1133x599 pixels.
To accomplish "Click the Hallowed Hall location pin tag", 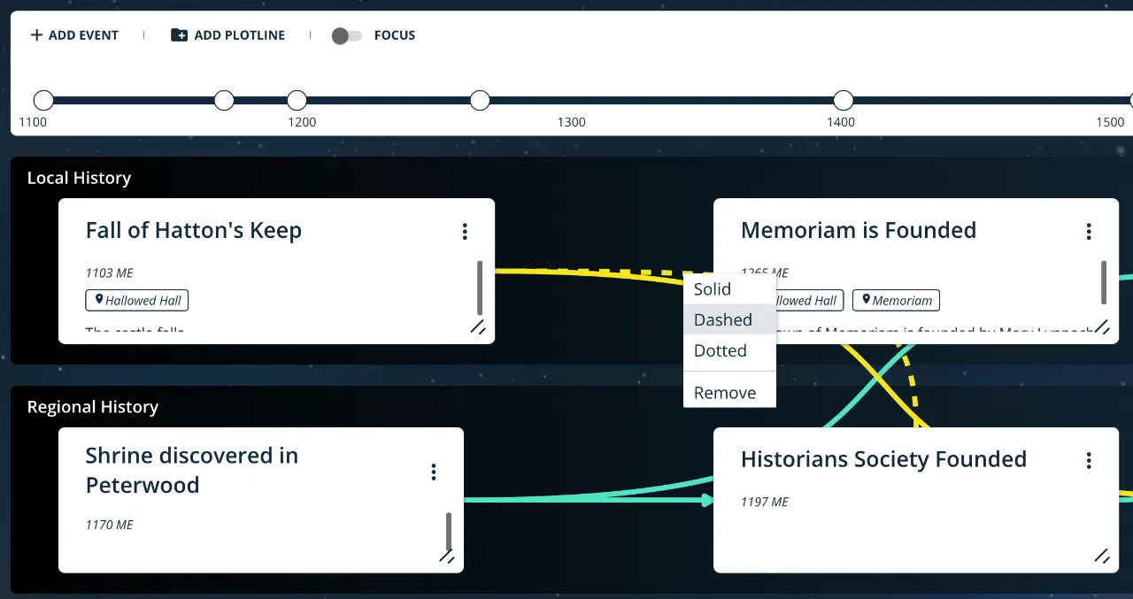I will [136, 300].
